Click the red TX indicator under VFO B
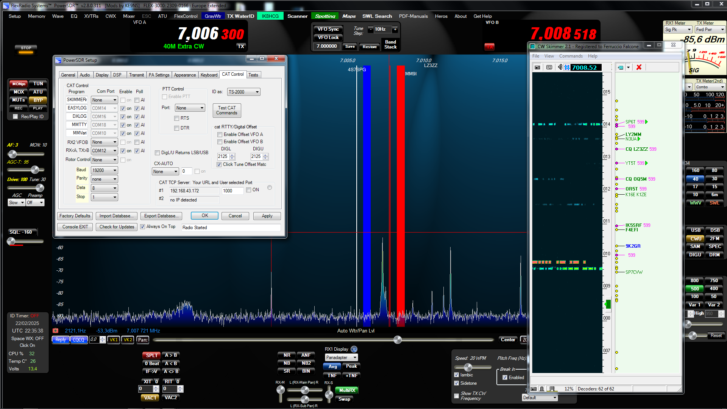 (x=490, y=47)
